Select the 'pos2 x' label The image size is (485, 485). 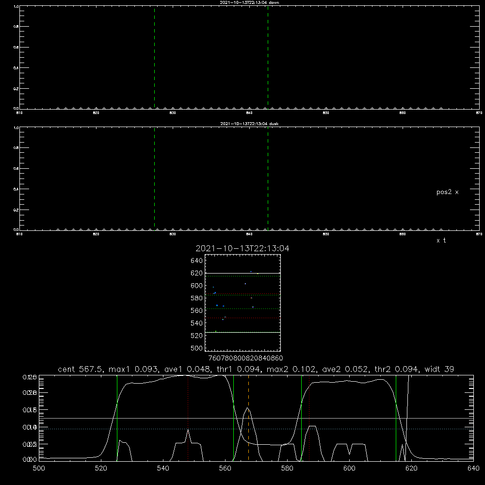tap(447, 192)
